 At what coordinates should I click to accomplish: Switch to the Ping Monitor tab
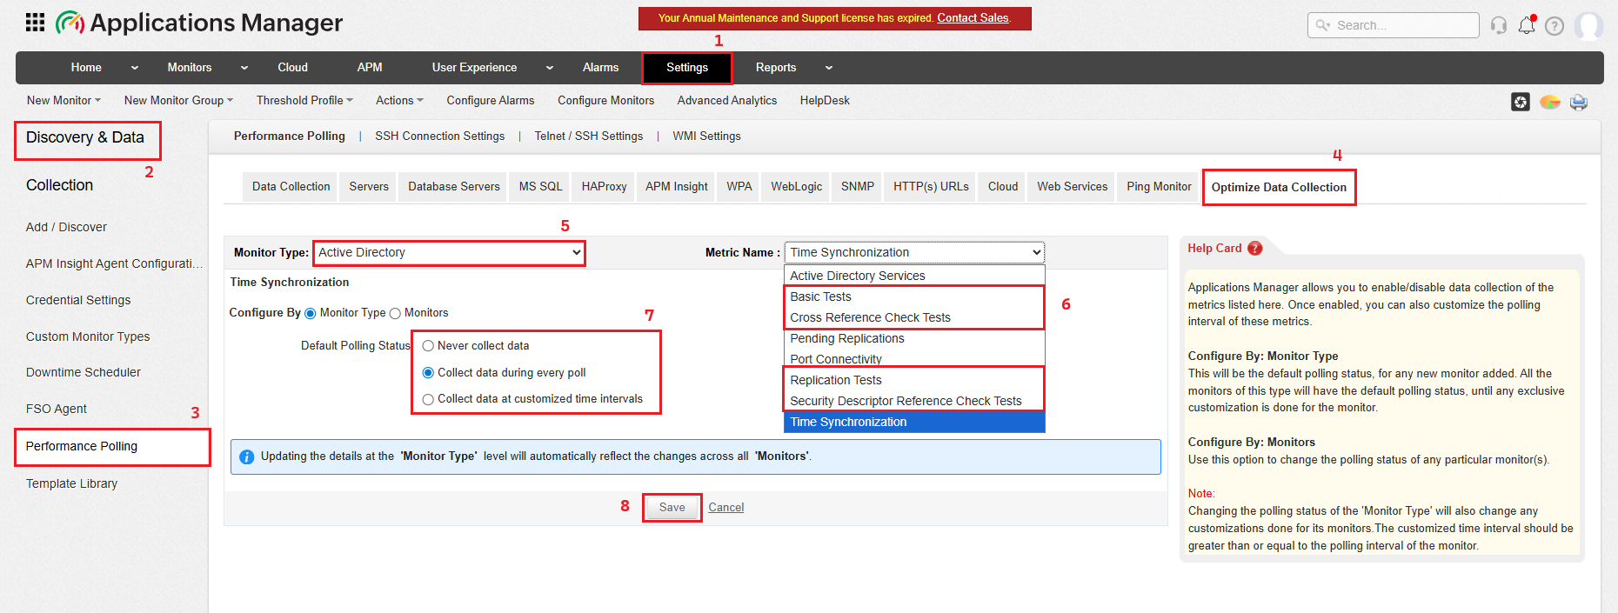click(x=1159, y=187)
